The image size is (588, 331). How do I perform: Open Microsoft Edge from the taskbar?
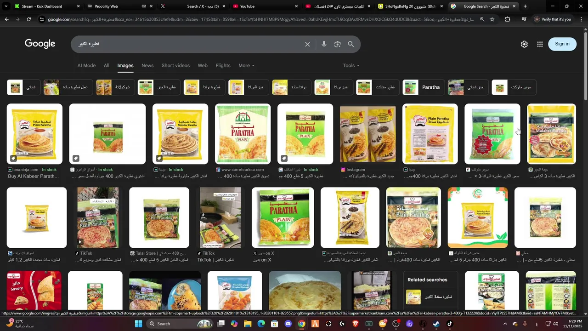tap(261, 324)
